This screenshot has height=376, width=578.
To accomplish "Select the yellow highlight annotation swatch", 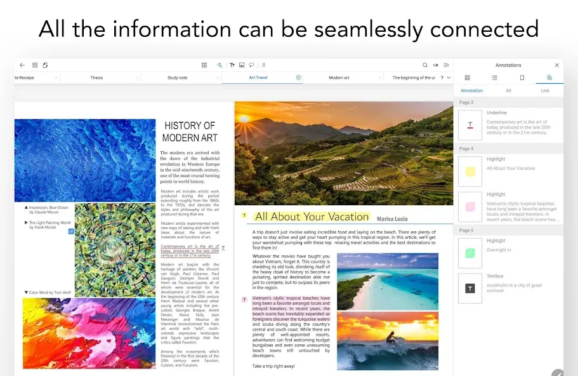I will pos(470,171).
